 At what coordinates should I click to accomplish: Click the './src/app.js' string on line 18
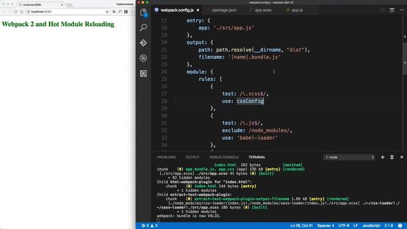[234, 28]
